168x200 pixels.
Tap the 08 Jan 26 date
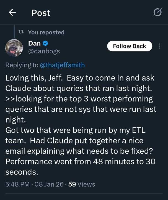49,184
